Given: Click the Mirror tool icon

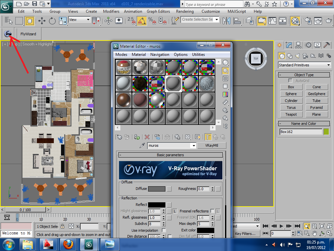Looking at the screenshot, I should pyautogui.click(x=227, y=21).
